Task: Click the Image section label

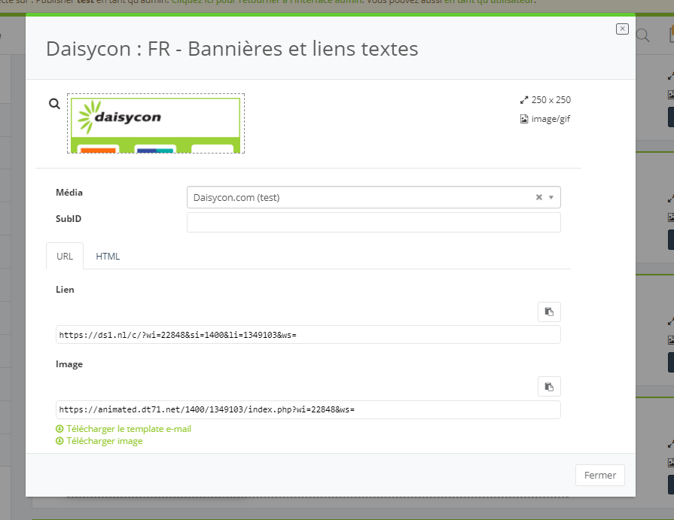Action: [x=69, y=364]
